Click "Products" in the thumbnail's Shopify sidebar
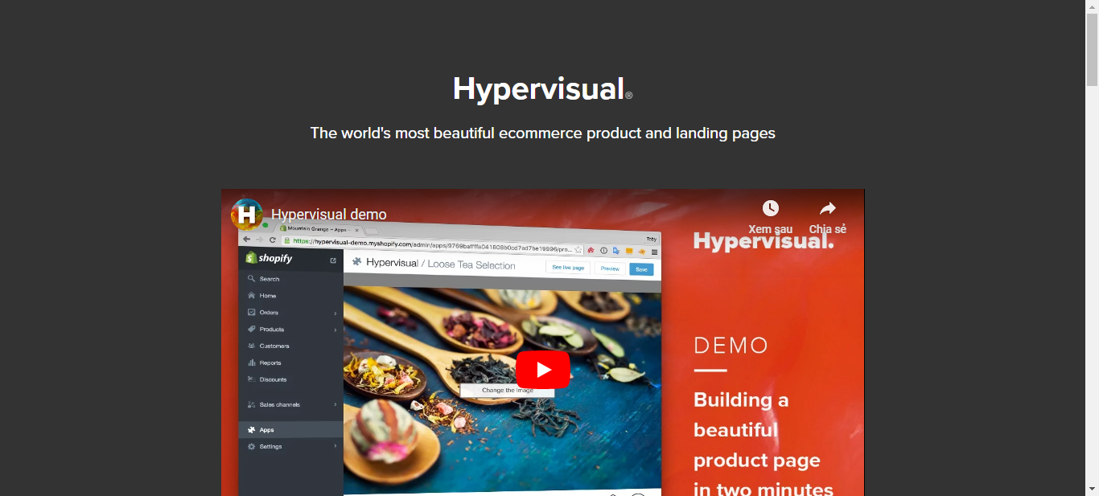 pyautogui.click(x=272, y=329)
